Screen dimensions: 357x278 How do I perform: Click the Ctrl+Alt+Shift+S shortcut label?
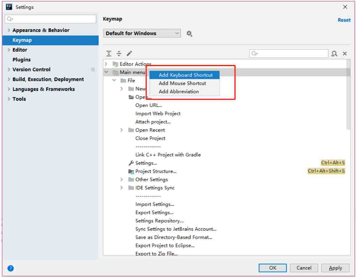(x=326, y=171)
